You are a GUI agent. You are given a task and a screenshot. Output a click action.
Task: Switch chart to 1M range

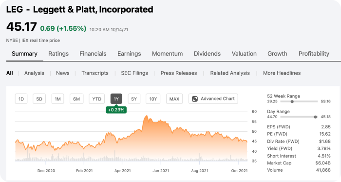57,99
